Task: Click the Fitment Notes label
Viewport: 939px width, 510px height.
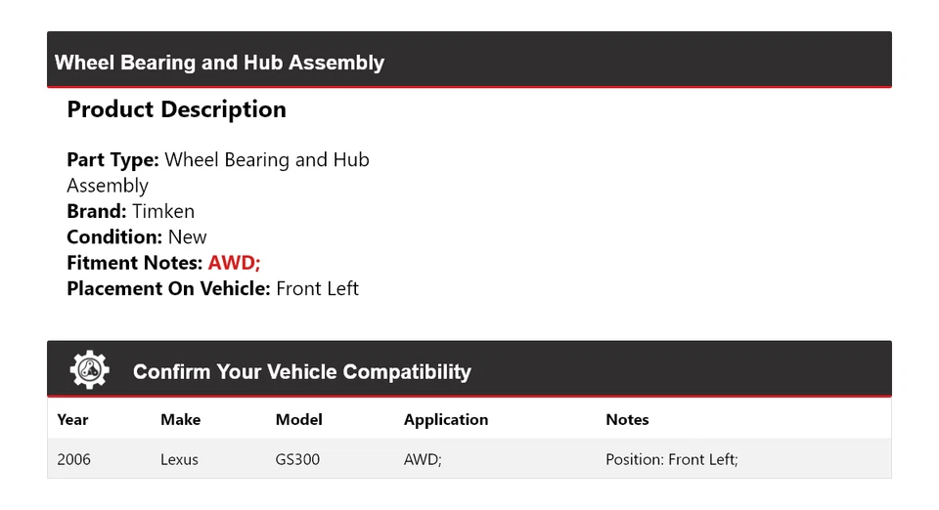Action: [134, 263]
